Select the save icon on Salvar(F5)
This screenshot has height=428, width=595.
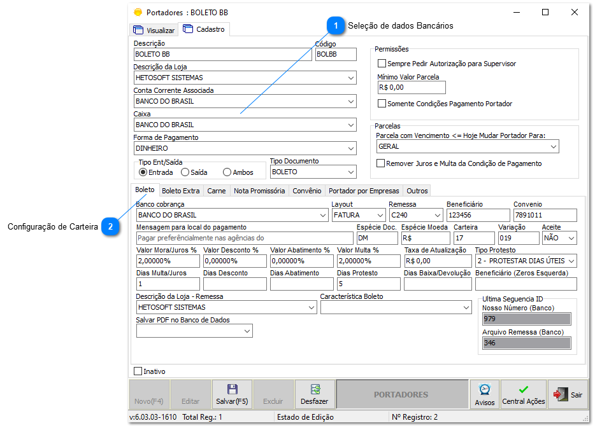click(x=232, y=390)
